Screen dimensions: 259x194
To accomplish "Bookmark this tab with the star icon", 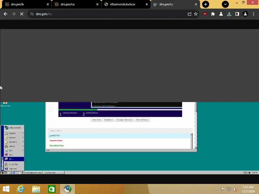I will point(196,14).
